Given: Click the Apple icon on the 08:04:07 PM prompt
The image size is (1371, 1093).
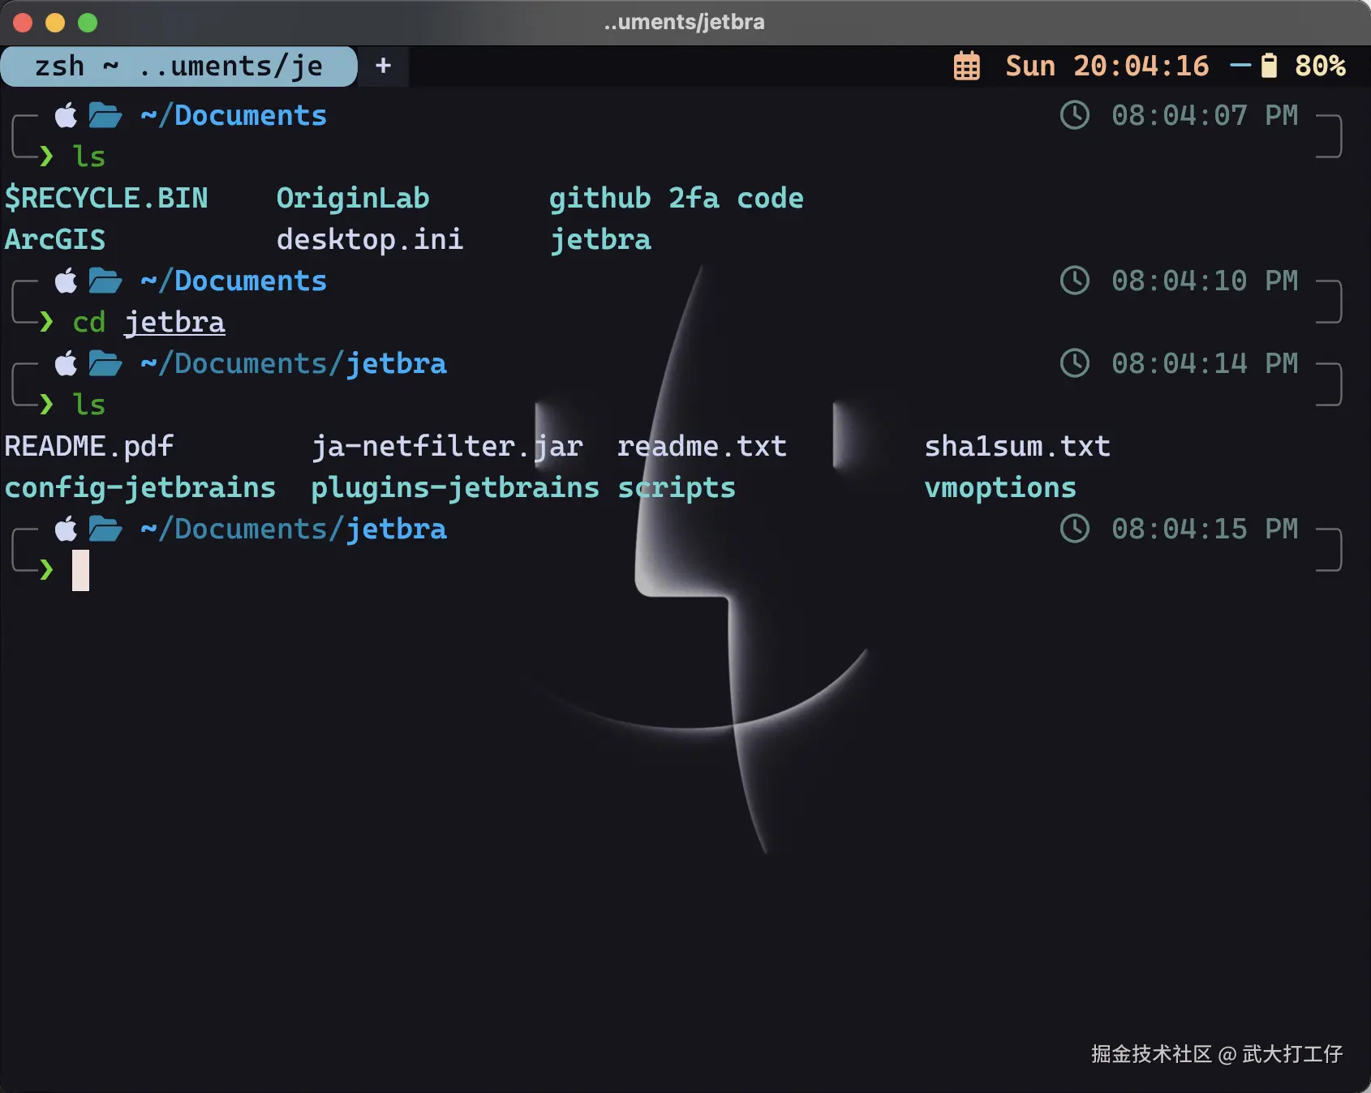Looking at the screenshot, I should pos(66,115).
